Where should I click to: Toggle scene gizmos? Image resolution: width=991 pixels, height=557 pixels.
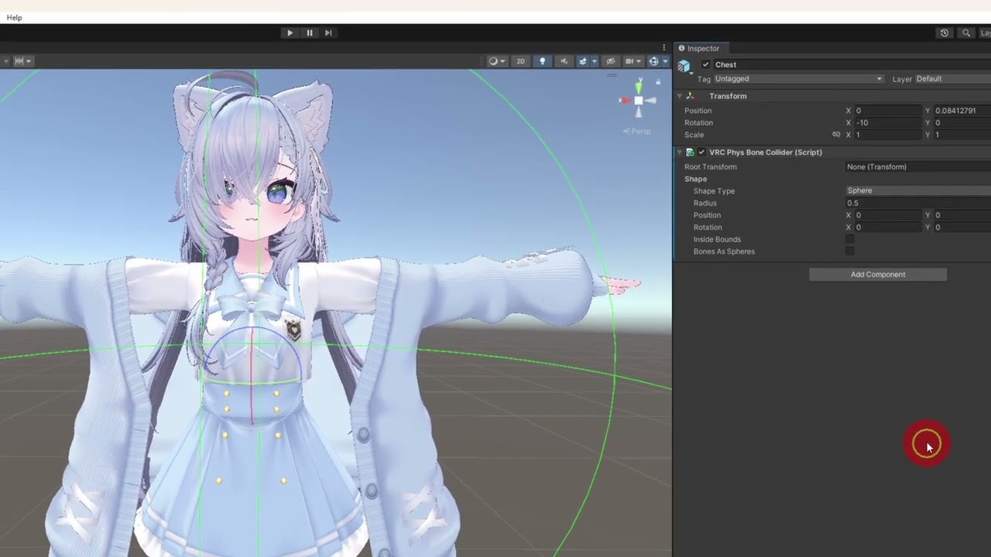coord(653,61)
